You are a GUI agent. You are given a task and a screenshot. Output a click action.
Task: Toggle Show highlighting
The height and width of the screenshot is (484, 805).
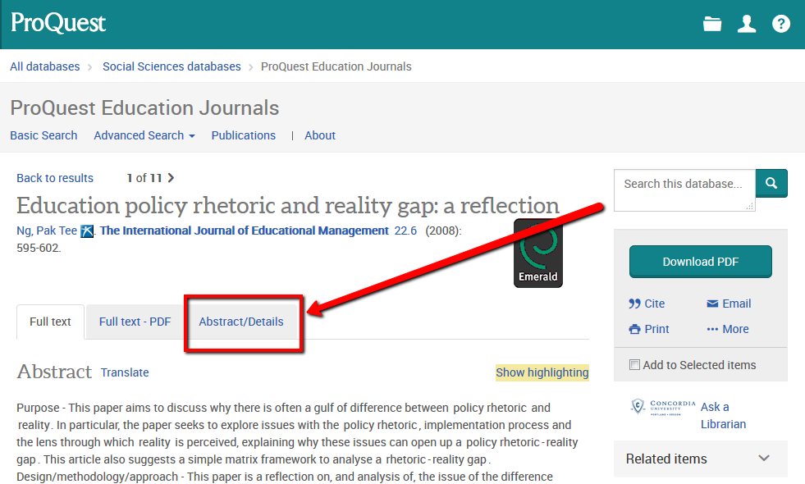(542, 372)
